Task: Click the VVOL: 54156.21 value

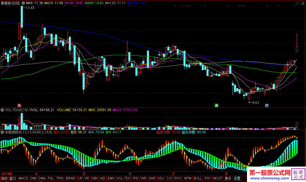Action: pos(42,110)
